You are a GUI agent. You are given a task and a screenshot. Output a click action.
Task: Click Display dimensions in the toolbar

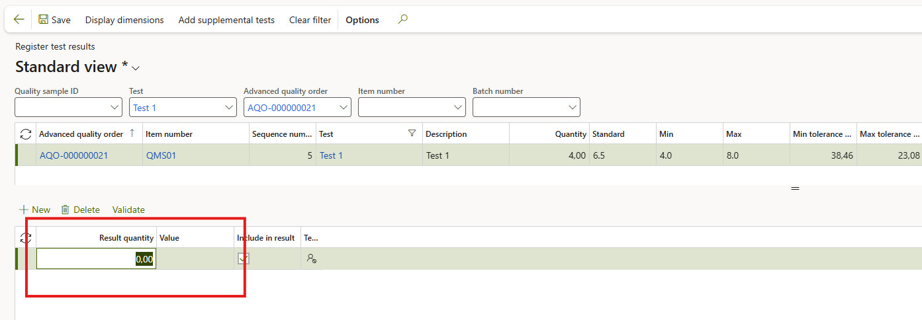point(124,20)
